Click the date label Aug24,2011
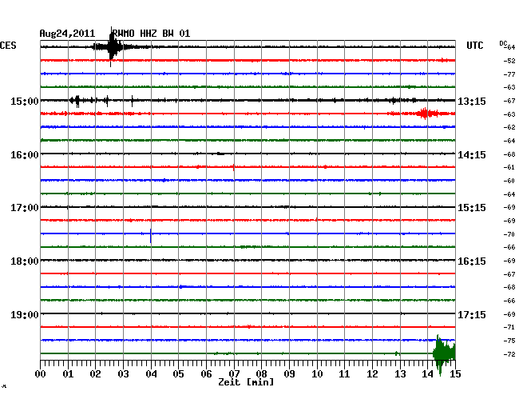The image size is (519, 395). point(67,34)
